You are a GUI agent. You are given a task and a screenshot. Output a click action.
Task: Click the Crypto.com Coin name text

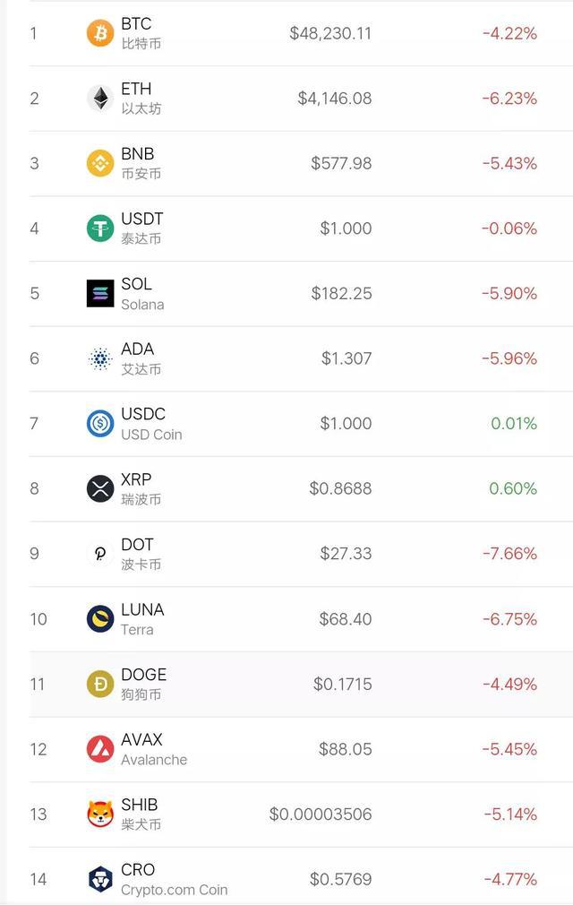coord(174,890)
